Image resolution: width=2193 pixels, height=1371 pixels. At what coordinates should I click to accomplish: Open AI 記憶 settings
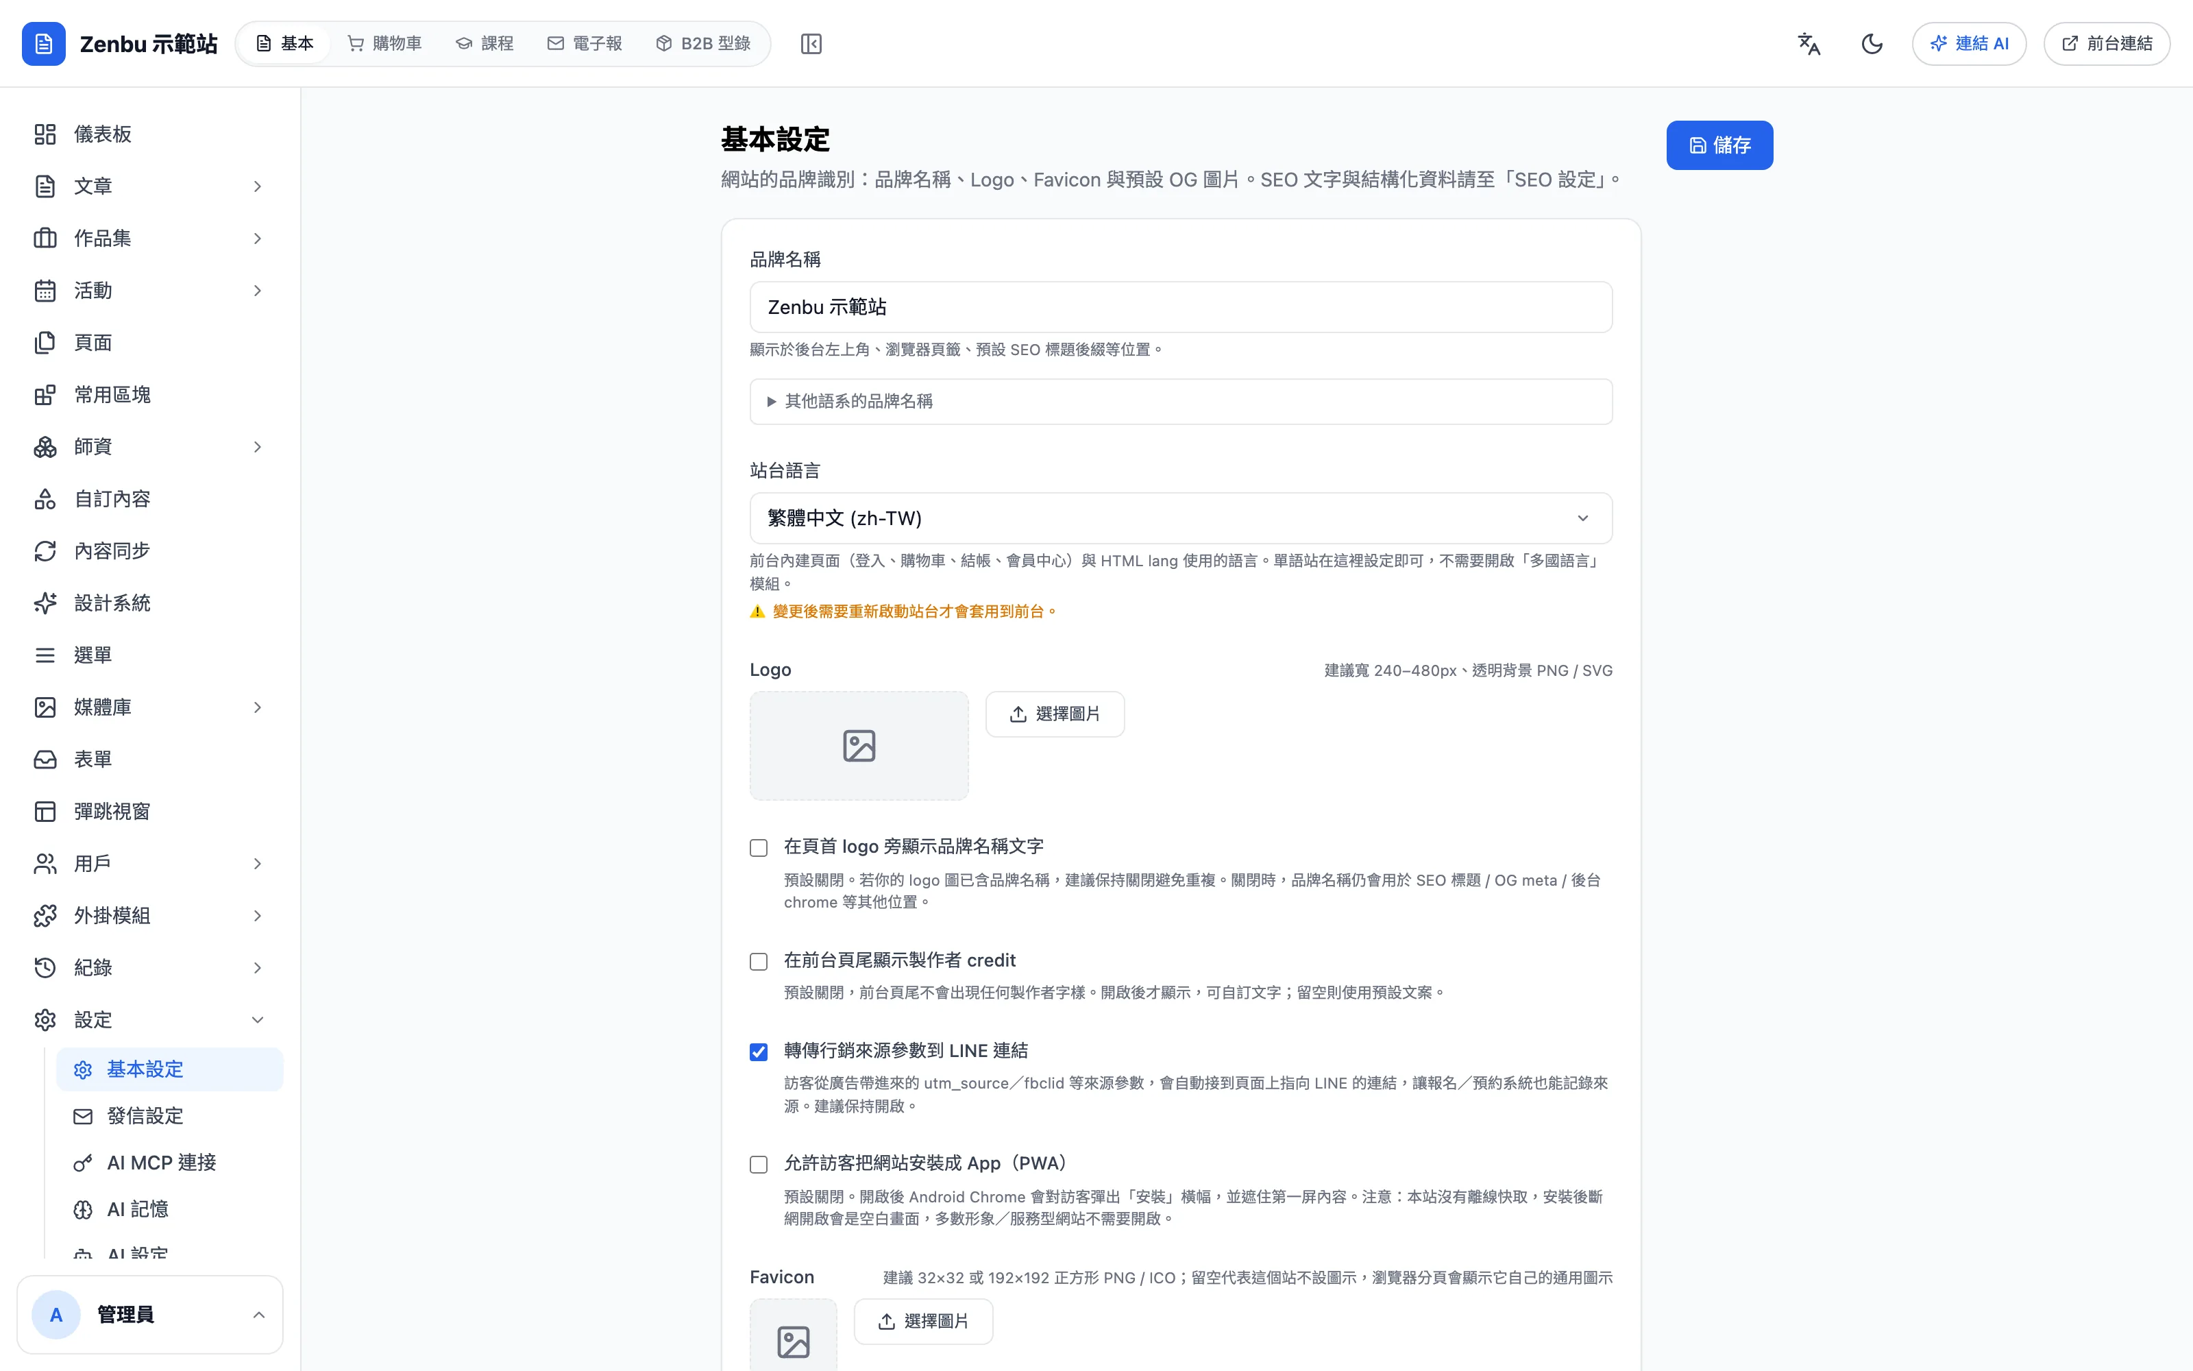point(169,1210)
